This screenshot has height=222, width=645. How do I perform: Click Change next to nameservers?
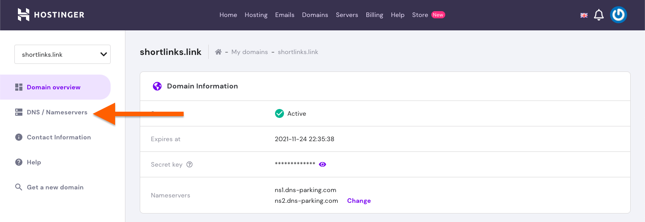359,201
